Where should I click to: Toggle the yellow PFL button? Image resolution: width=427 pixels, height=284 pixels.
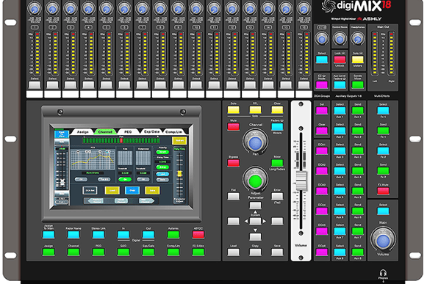point(255,110)
